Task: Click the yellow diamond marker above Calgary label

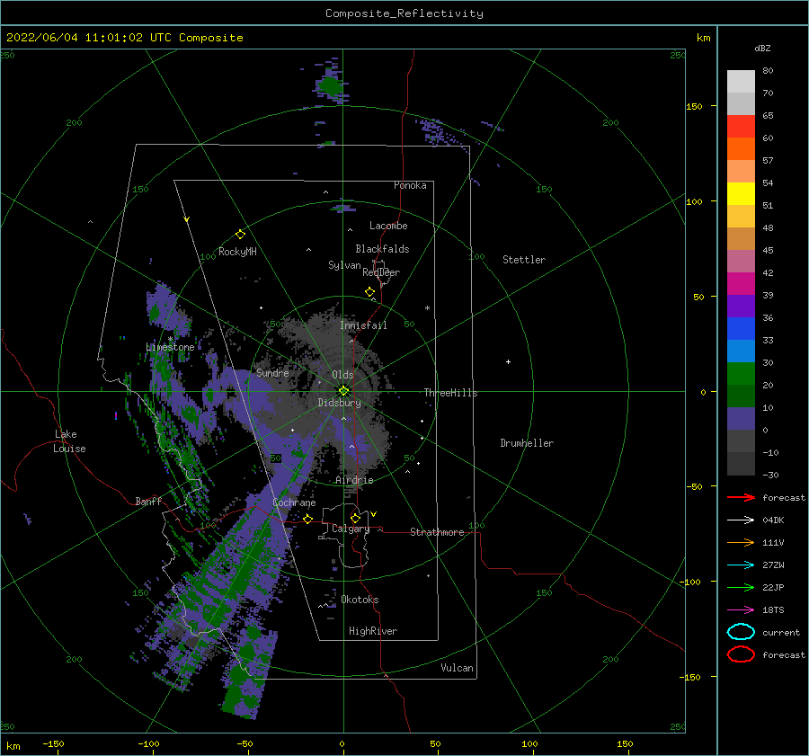Action: click(x=355, y=518)
